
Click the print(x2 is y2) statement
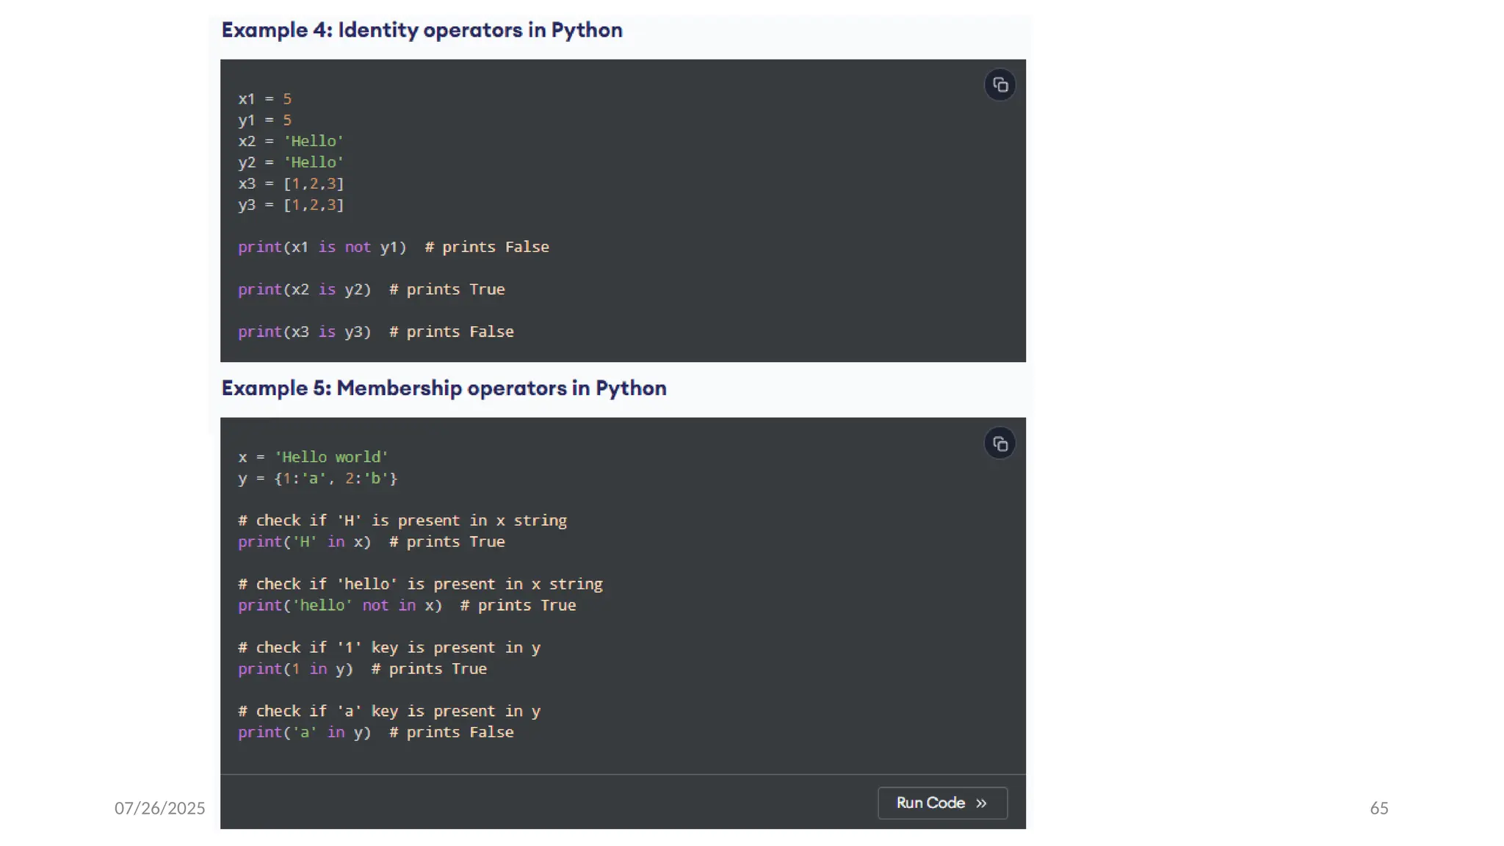[304, 289]
